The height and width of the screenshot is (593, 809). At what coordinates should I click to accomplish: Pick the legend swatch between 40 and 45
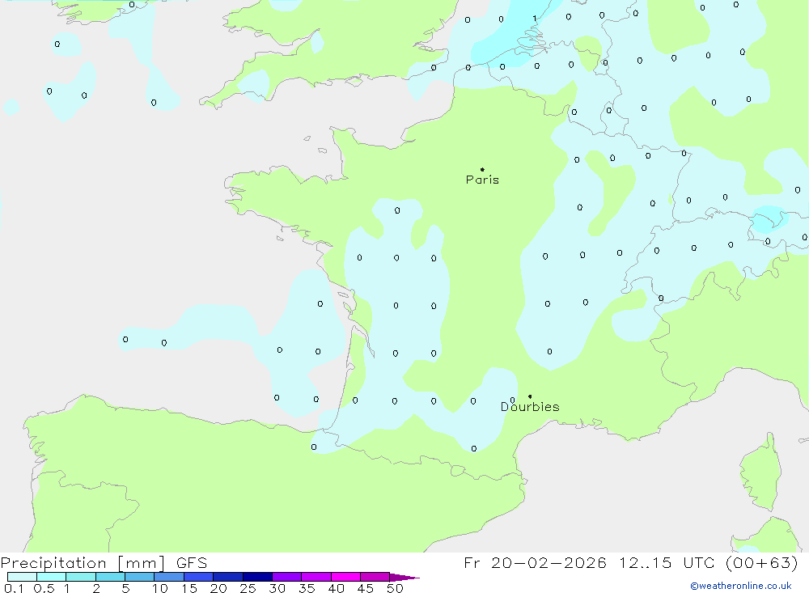click(345, 577)
